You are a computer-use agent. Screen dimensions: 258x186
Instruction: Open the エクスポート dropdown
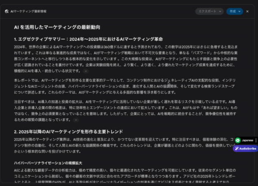pos(209,11)
